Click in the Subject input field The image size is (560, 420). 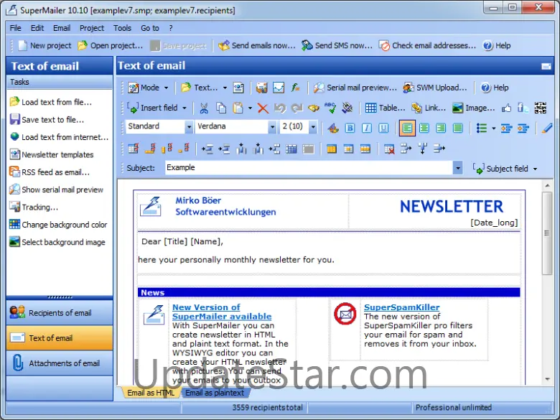pyautogui.click(x=309, y=167)
